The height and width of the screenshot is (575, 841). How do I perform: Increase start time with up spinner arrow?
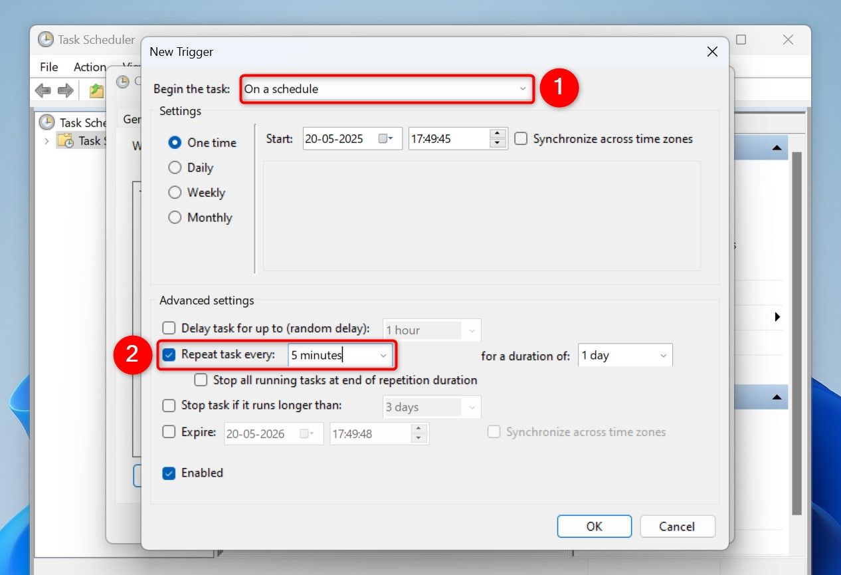point(497,134)
